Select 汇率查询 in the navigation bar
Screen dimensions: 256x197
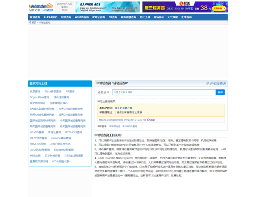click(x=186, y=17)
